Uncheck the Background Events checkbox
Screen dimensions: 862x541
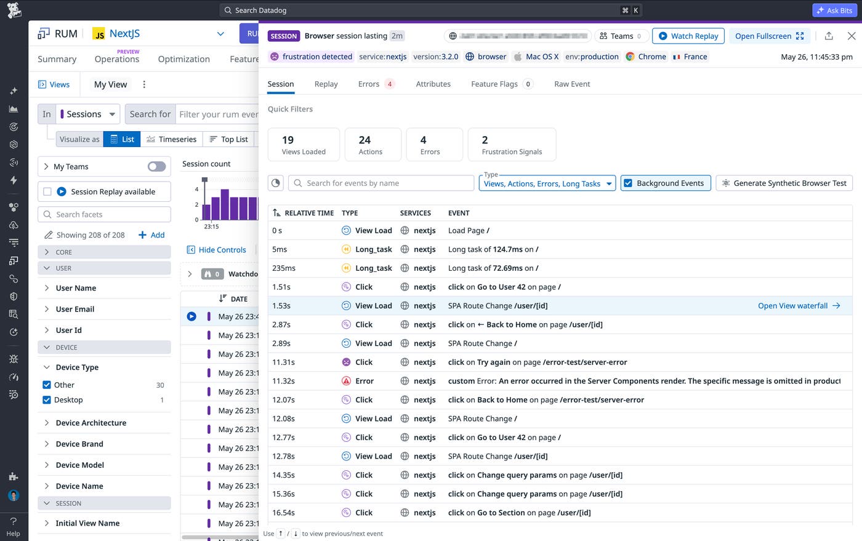click(x=628, y=183)
